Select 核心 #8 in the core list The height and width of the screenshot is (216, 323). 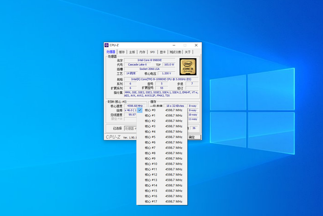pos(162,153)
